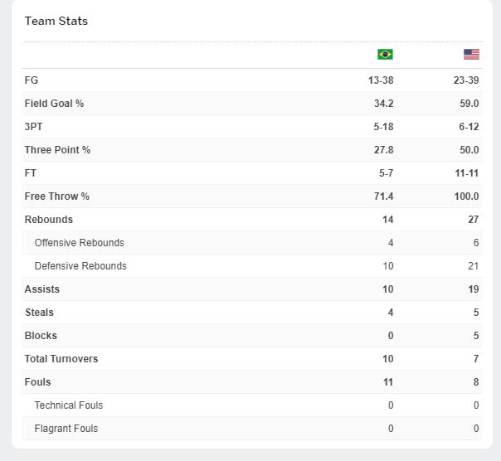Click the Total Turnovers label
501x461 pixels.
(61, 359)
